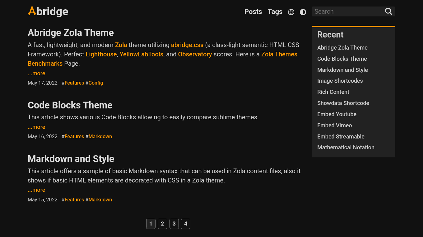Click the #Markdown tag under Code Blocks Theme
Image resolution: width=423 pixels, height=237 pixels.
click(99, 136)
